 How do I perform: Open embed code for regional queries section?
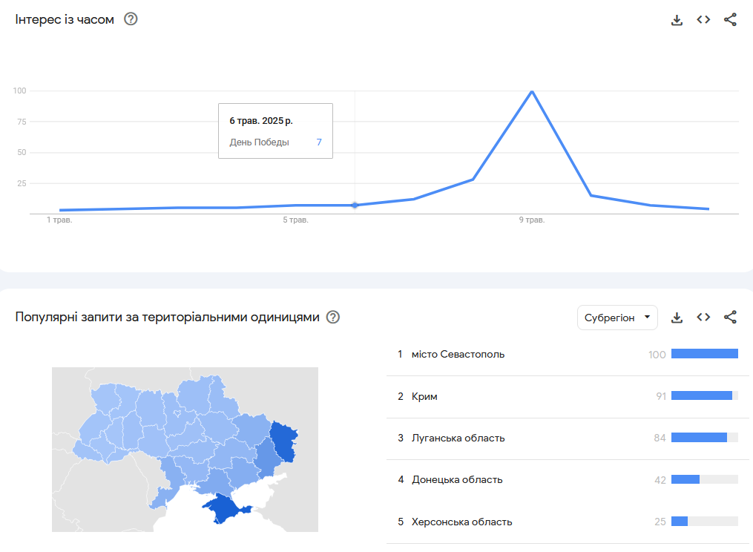[703, 317]
